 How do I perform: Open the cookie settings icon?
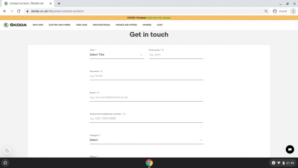tap(7, 151)
